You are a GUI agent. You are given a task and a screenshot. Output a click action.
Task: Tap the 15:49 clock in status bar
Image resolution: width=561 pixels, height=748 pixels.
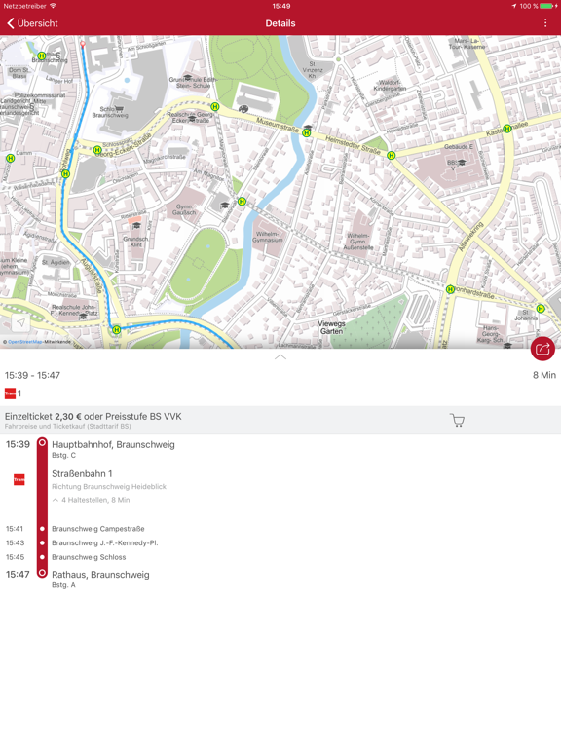click(x=280, y=6)
